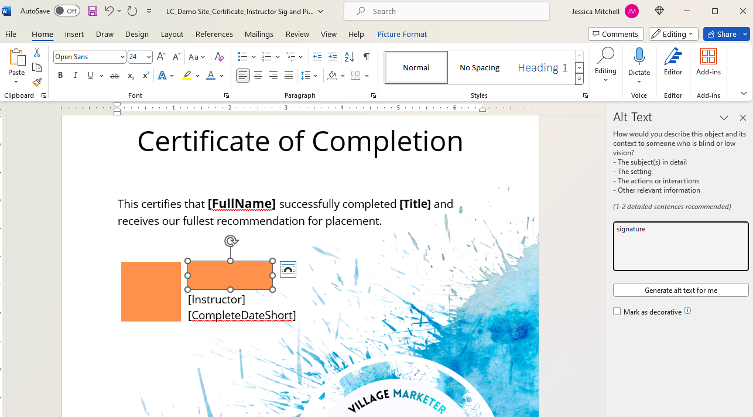This screenshot has height=417, width=753.
Task: Click the rotate handle above picture
Action: pyautogui.click(x=231, y=241)
